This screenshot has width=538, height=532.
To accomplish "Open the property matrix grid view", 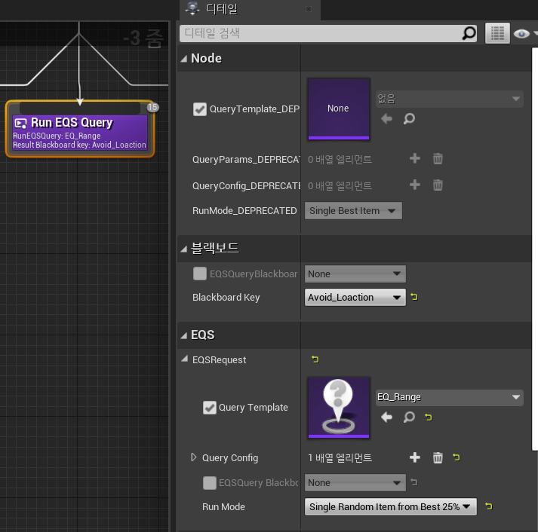I will [x=497, y=33].
